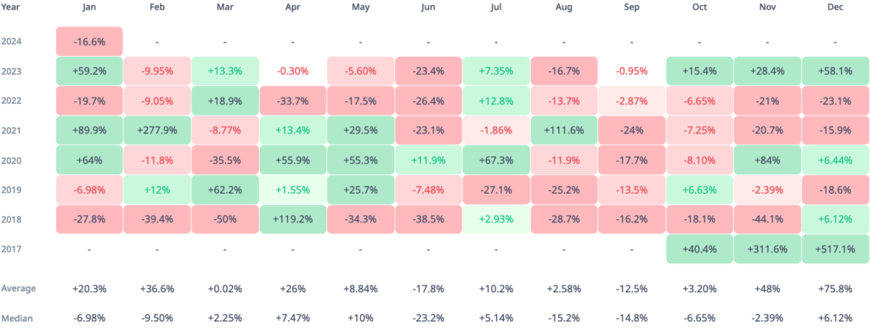The image size is (870, 333).
Task: Click the Jul 2020 cell showing +67.3%
Action: pos(496,160)
